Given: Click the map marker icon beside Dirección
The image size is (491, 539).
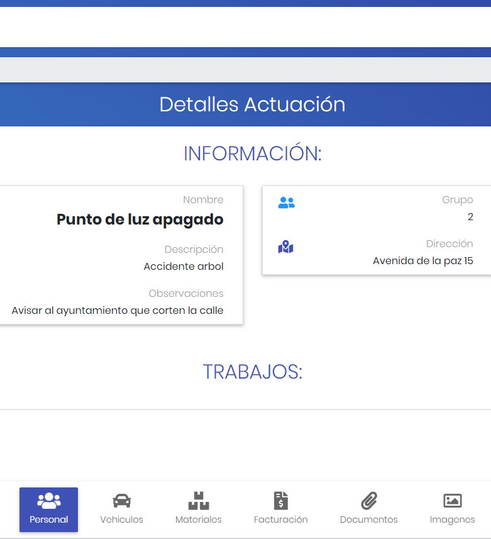Looking at the screenshot, I should pos(286,247).
